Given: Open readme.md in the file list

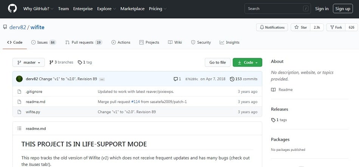Looking at the screenshot, I should coord(36,102).
